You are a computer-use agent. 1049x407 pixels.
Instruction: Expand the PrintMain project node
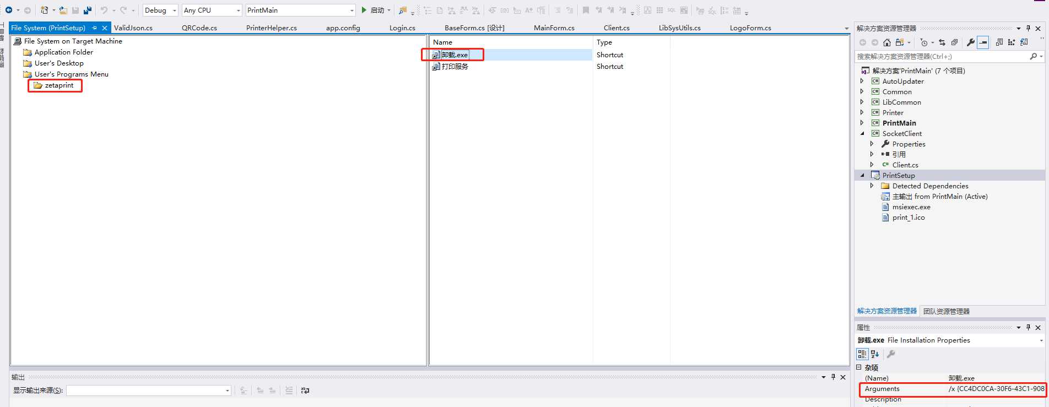[862, 123]
